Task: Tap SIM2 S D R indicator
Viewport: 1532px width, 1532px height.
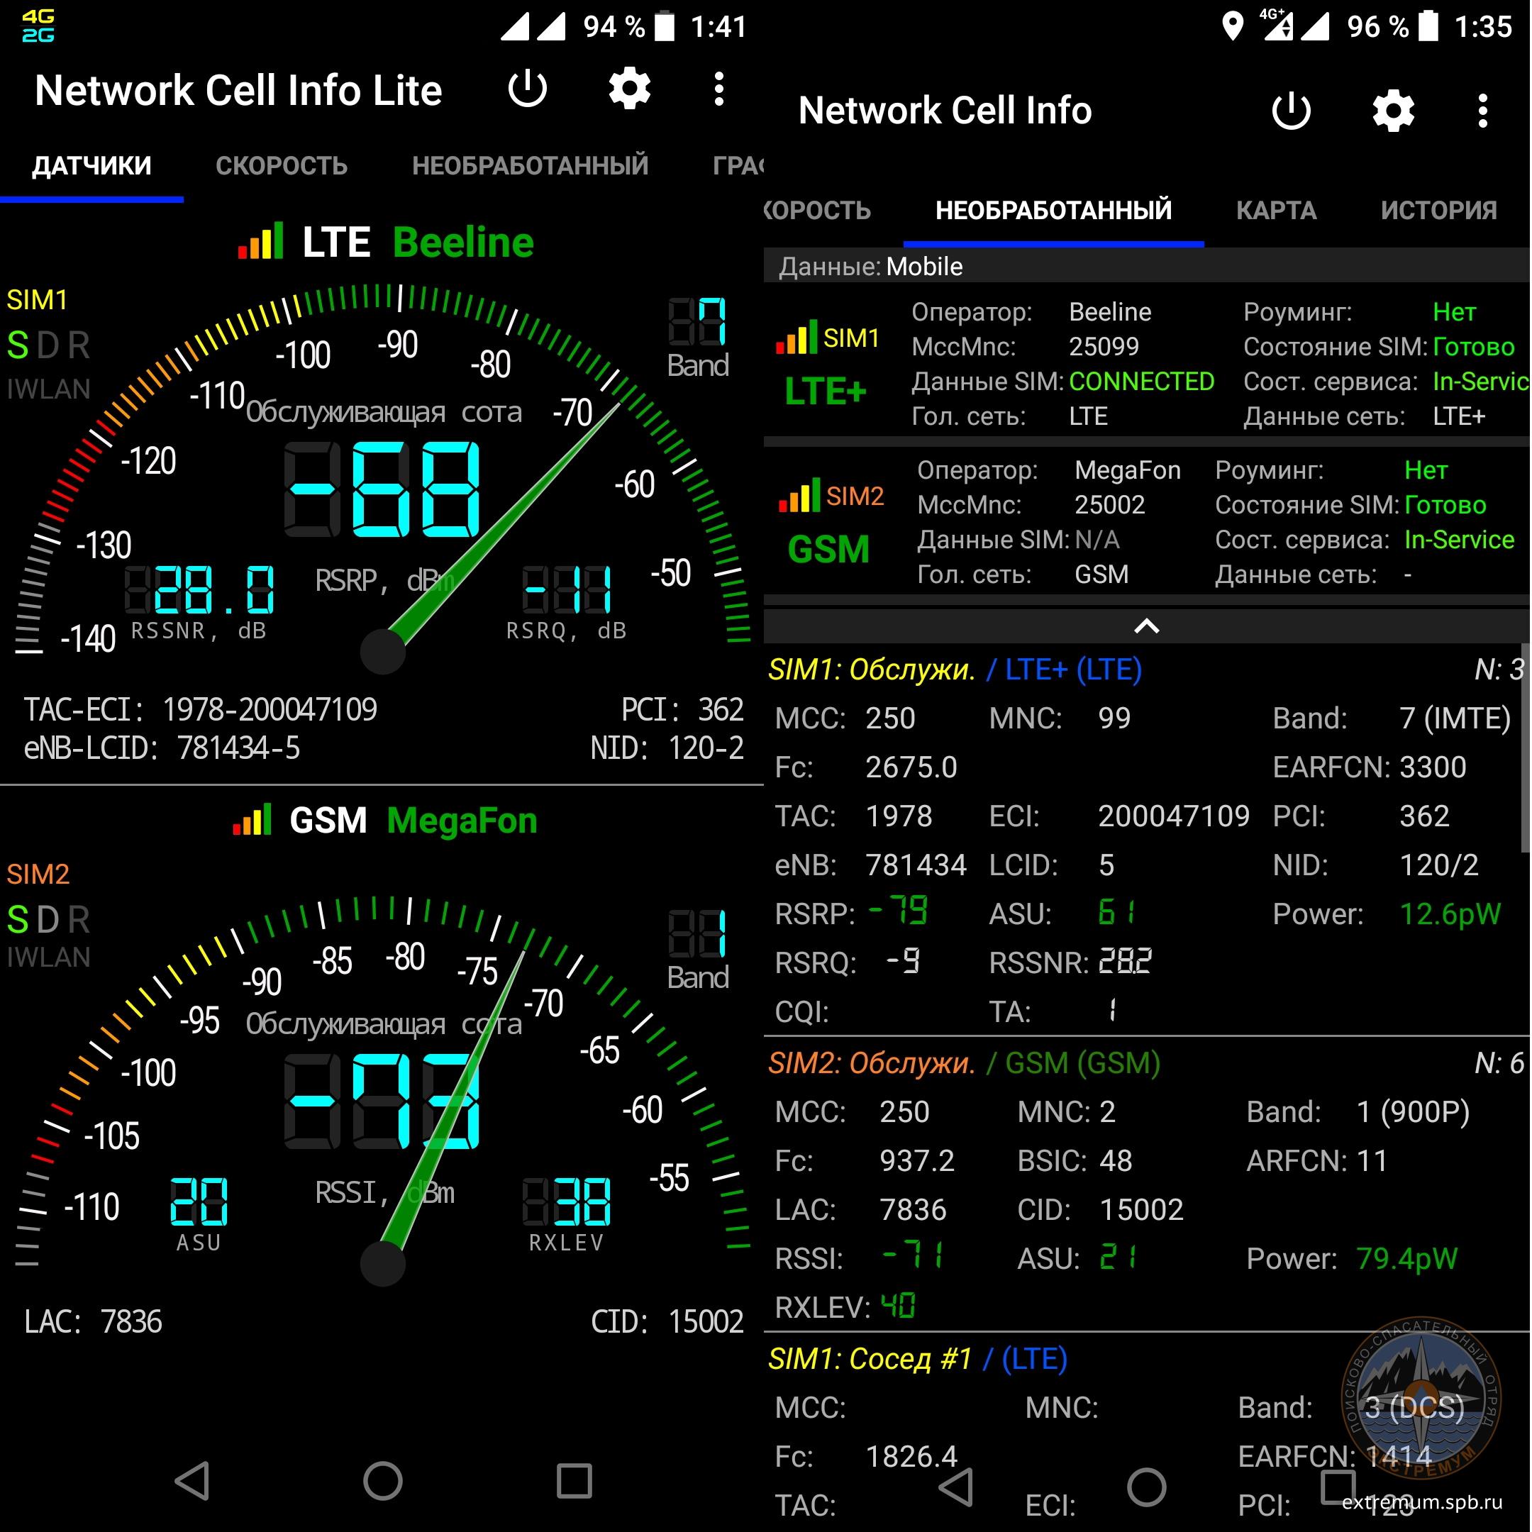Action: pyautogui.click(x=48, y=920)
